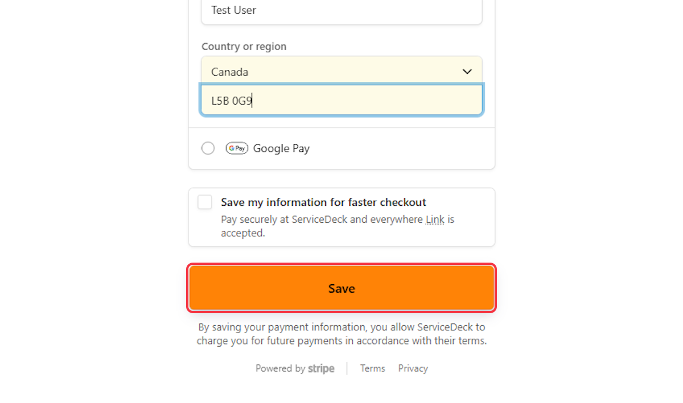Click the 'Powered by' footer text
Image resolution: width=683 pixels, height=403 pixels.
coord(281,368)
